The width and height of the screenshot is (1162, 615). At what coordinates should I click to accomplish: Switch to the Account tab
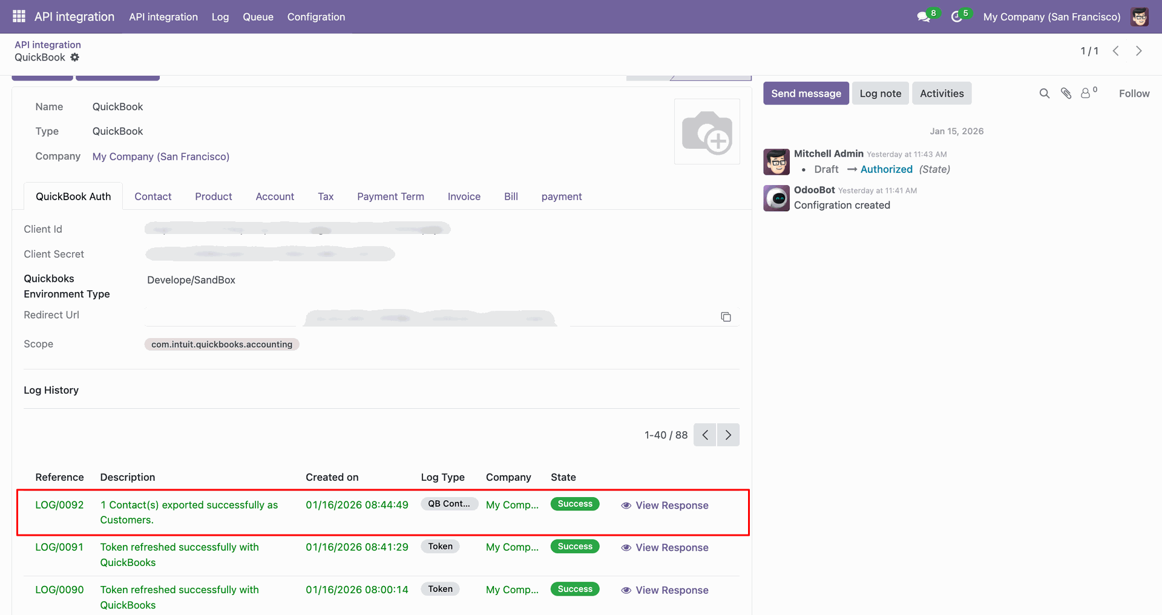[x=275, y=197]
